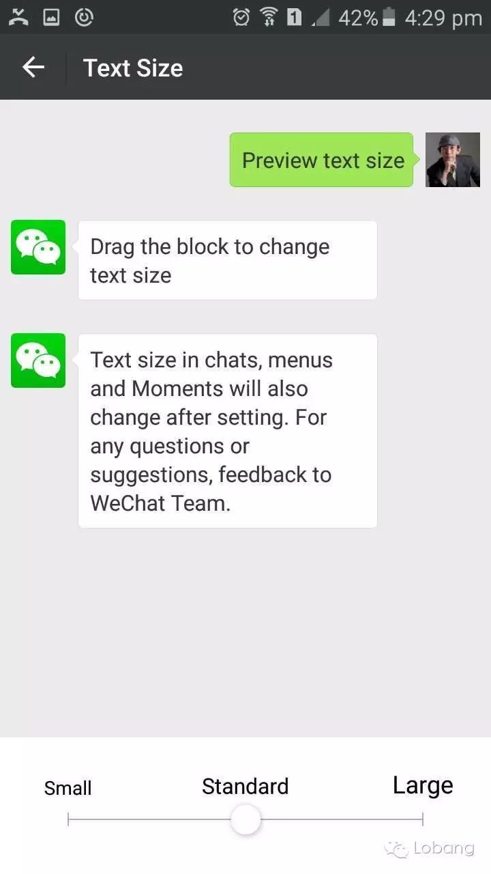Tap the SIM card 1 indicator
Image resolution: width=491 pixels, height=874 pixels.
(x=295, y=17)
